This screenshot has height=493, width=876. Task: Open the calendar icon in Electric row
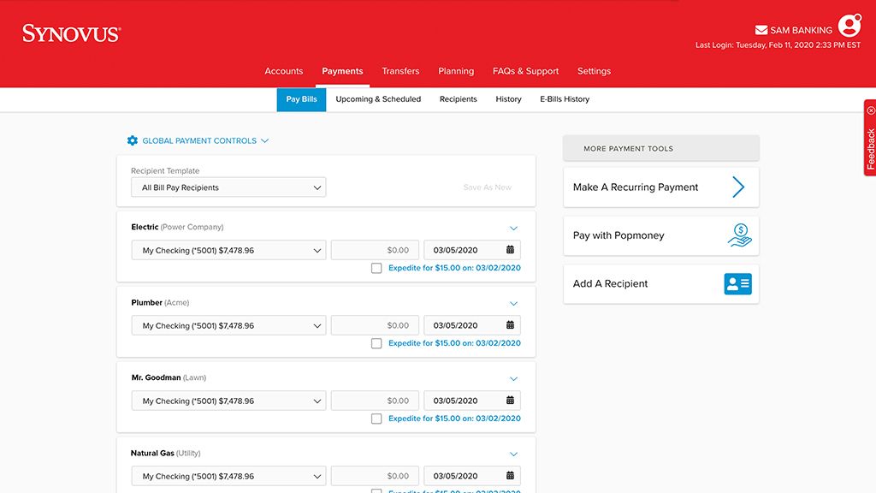pos(510,251)
